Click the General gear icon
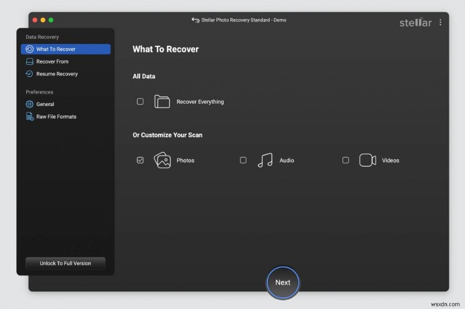Viewport: 465px width, 309px height. [30, 104]
